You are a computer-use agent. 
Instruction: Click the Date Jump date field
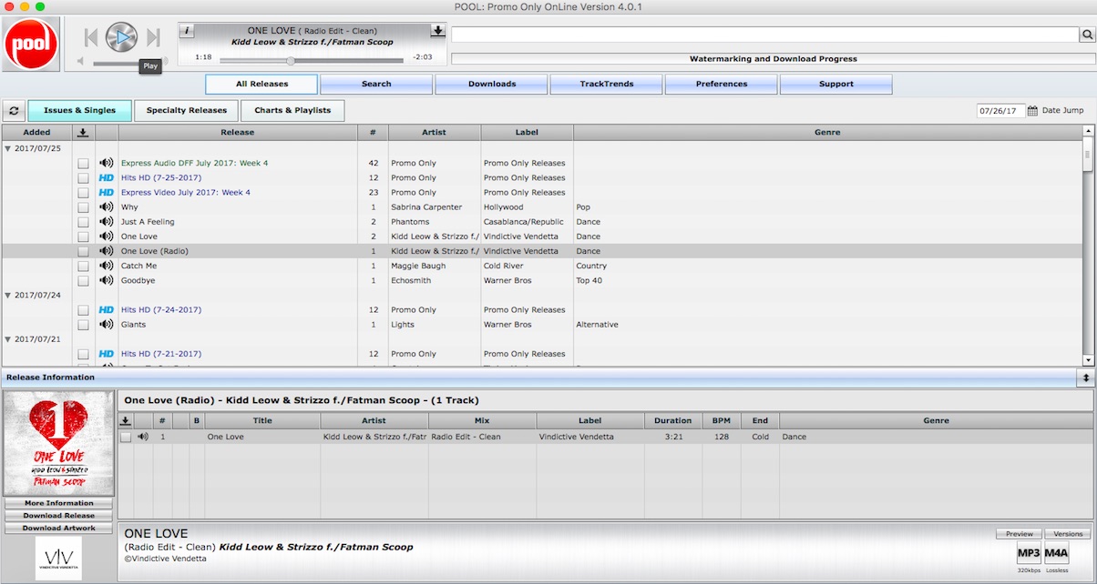1001,111
